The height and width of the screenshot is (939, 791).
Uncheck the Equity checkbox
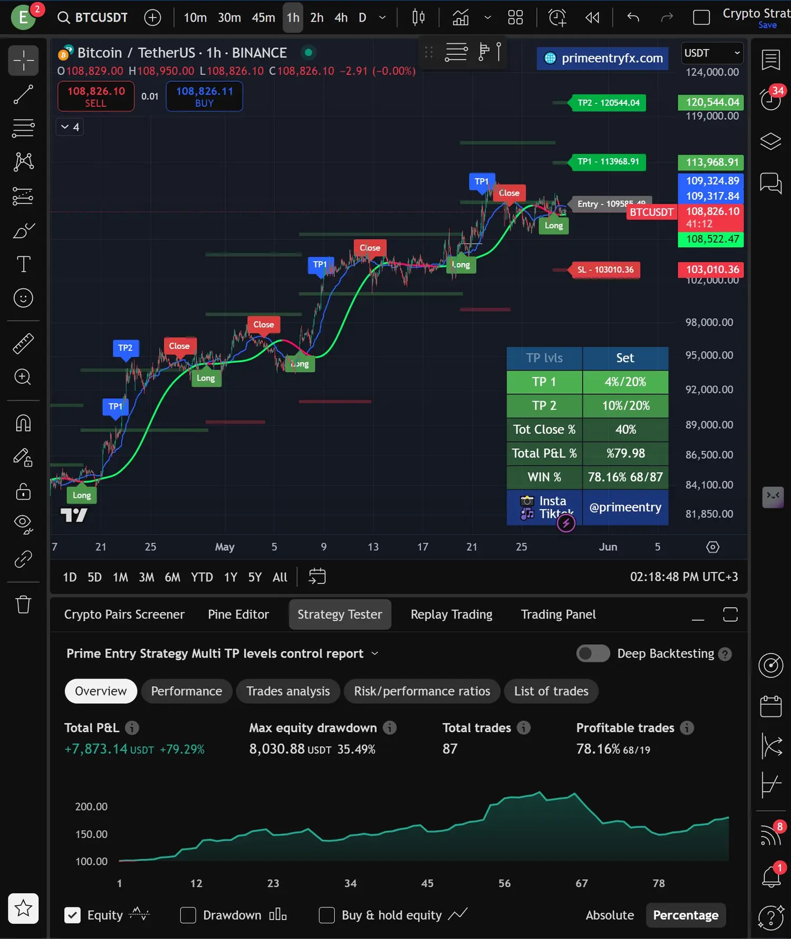pyautogui.click(x=73, y=915)
